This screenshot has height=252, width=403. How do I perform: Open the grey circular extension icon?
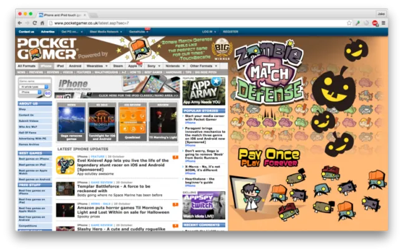coord(366,23)
